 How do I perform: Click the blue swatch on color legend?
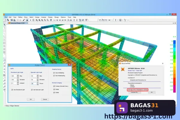(x=174, y=42)
